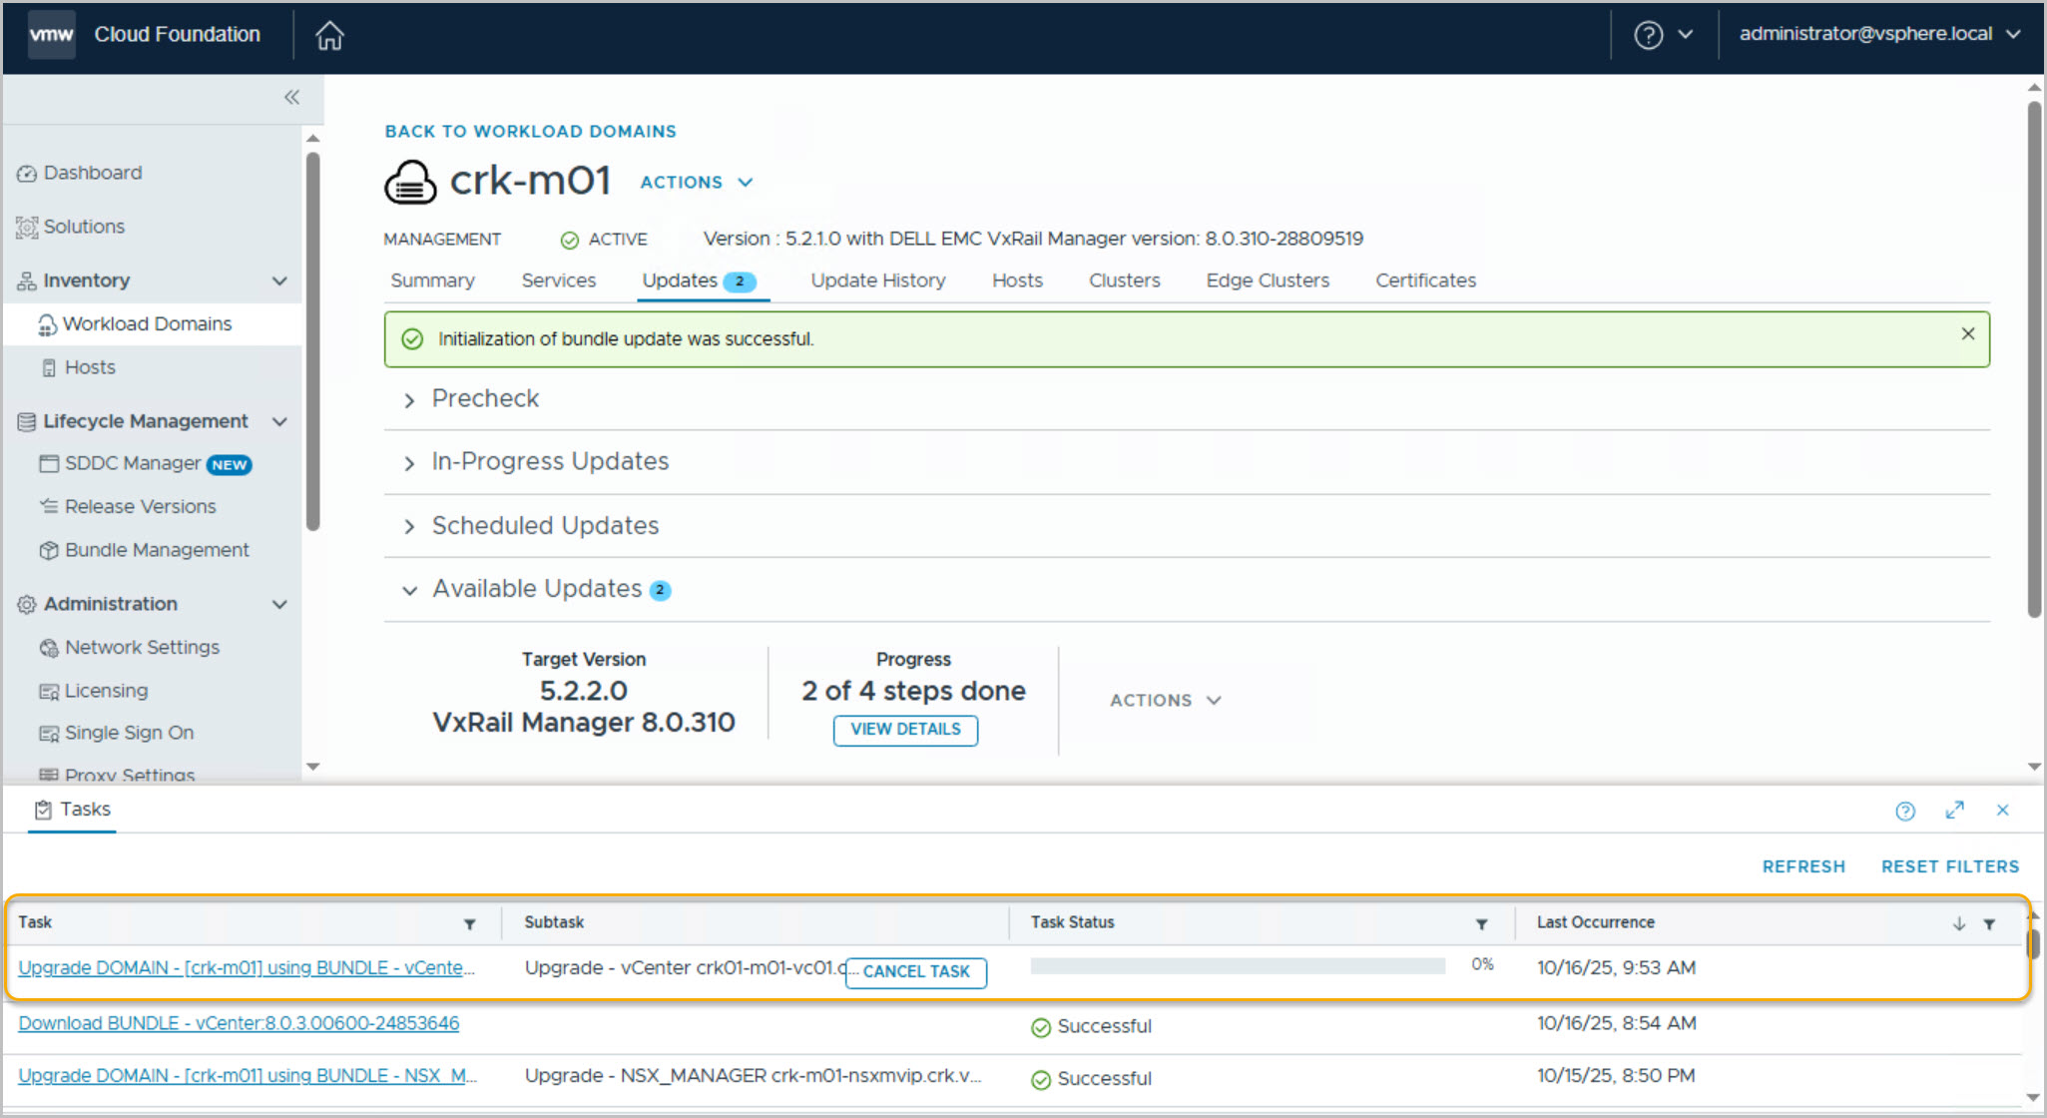
Task: Dismiss the bundle update success banner
Action: point(1967,334)
